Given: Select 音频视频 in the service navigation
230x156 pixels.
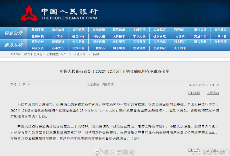Looking at the screenshot, I should pyautogui.click(x=139, y=42).
